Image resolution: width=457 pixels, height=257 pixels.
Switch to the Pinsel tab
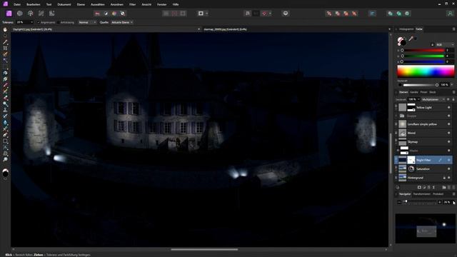click(423, 92)
